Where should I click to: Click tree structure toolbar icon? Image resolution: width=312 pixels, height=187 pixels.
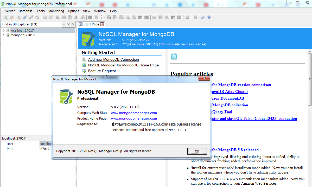[x=103, y=18]
